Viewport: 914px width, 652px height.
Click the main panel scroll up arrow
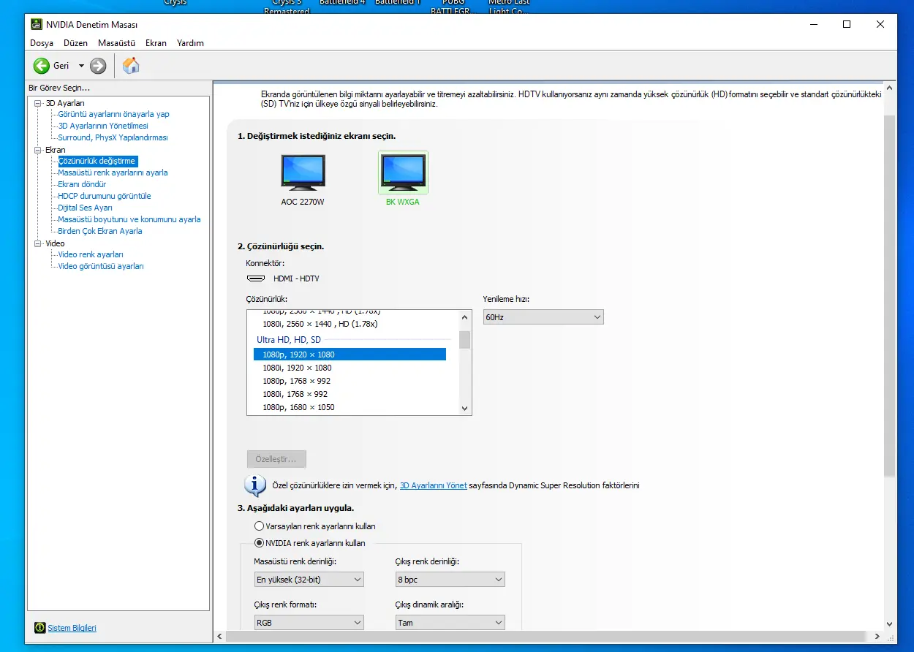(890, 89)
